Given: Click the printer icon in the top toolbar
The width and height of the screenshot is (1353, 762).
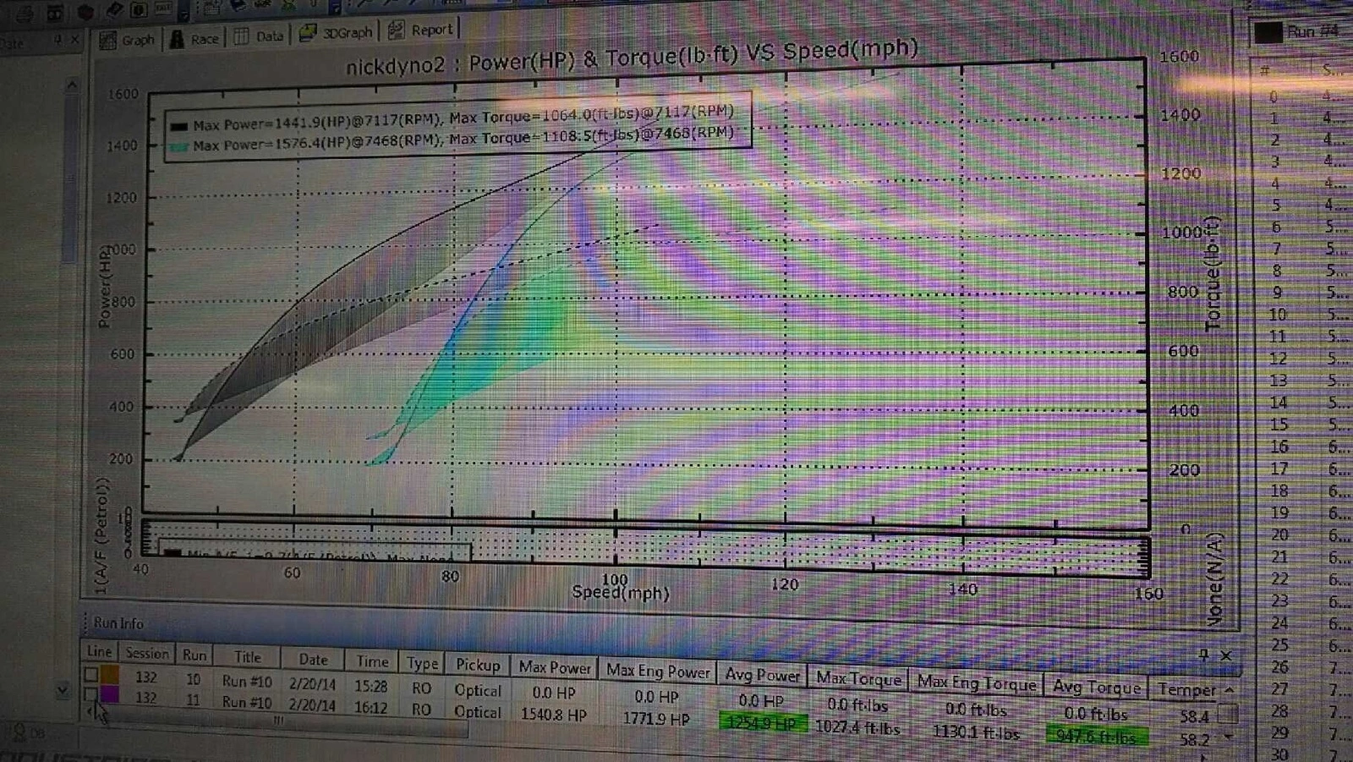Looking at the screenshot, I should (x=25, y=13).
